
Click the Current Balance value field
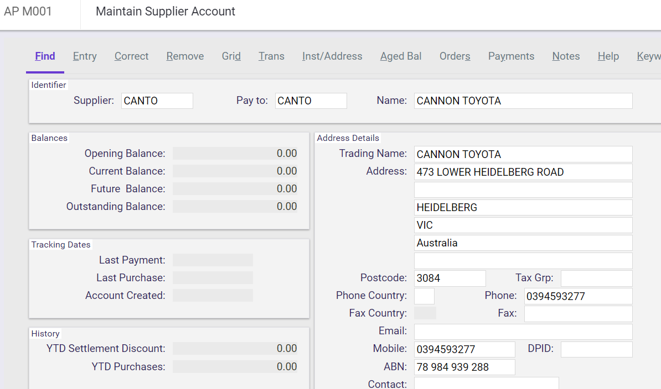click(235, 171)
